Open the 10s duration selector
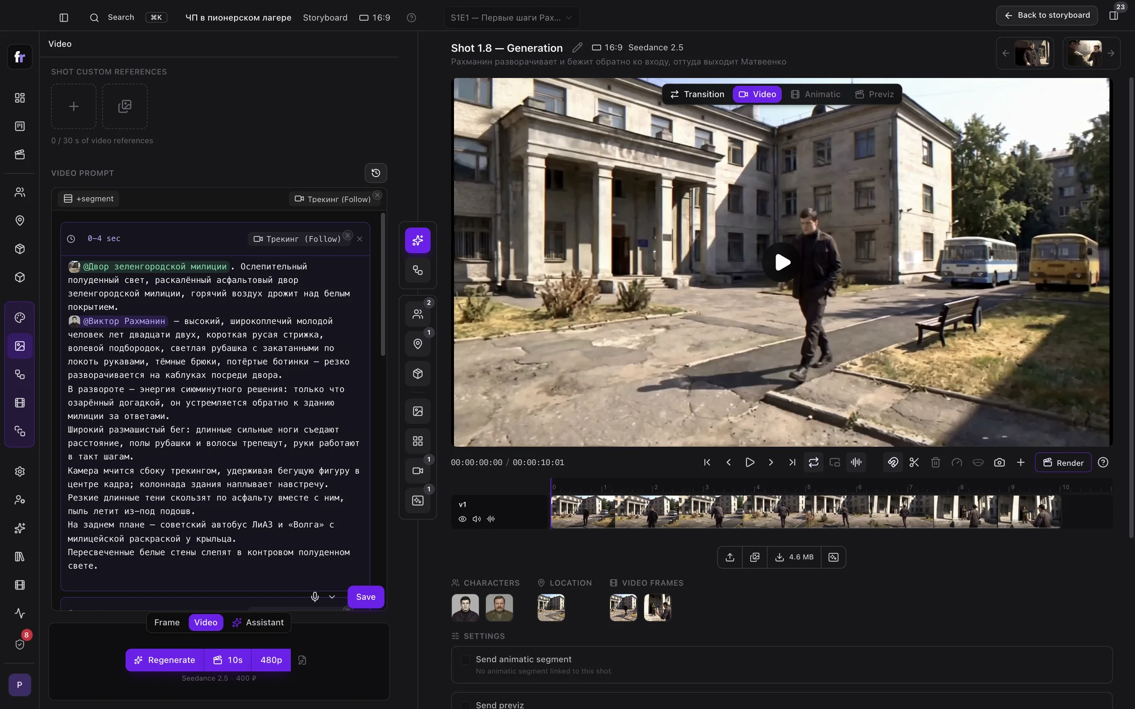Viewport: 1135px width, 709px height. click(228, 660)
